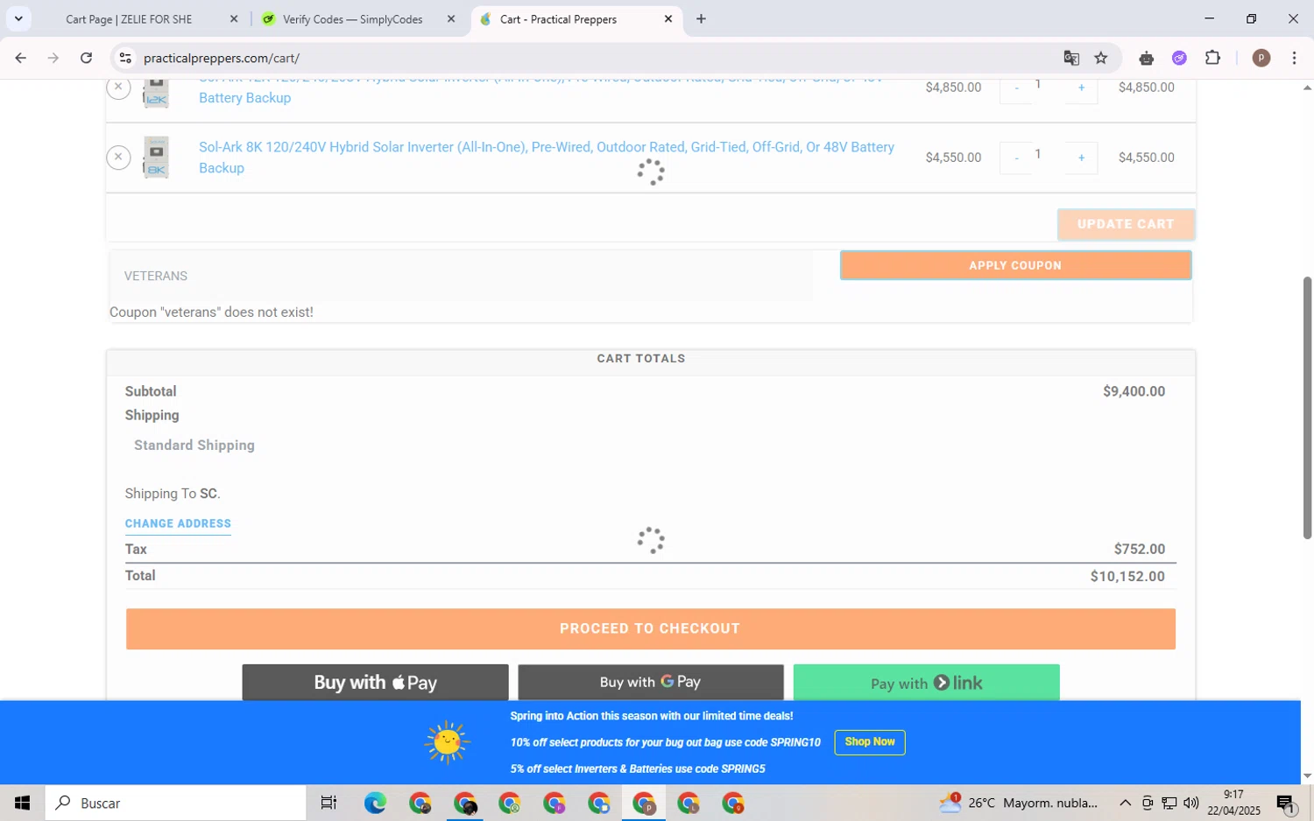Open the Extensions puzzle menu
The image size is (1314, 821).
click(x=1212, y=59)
